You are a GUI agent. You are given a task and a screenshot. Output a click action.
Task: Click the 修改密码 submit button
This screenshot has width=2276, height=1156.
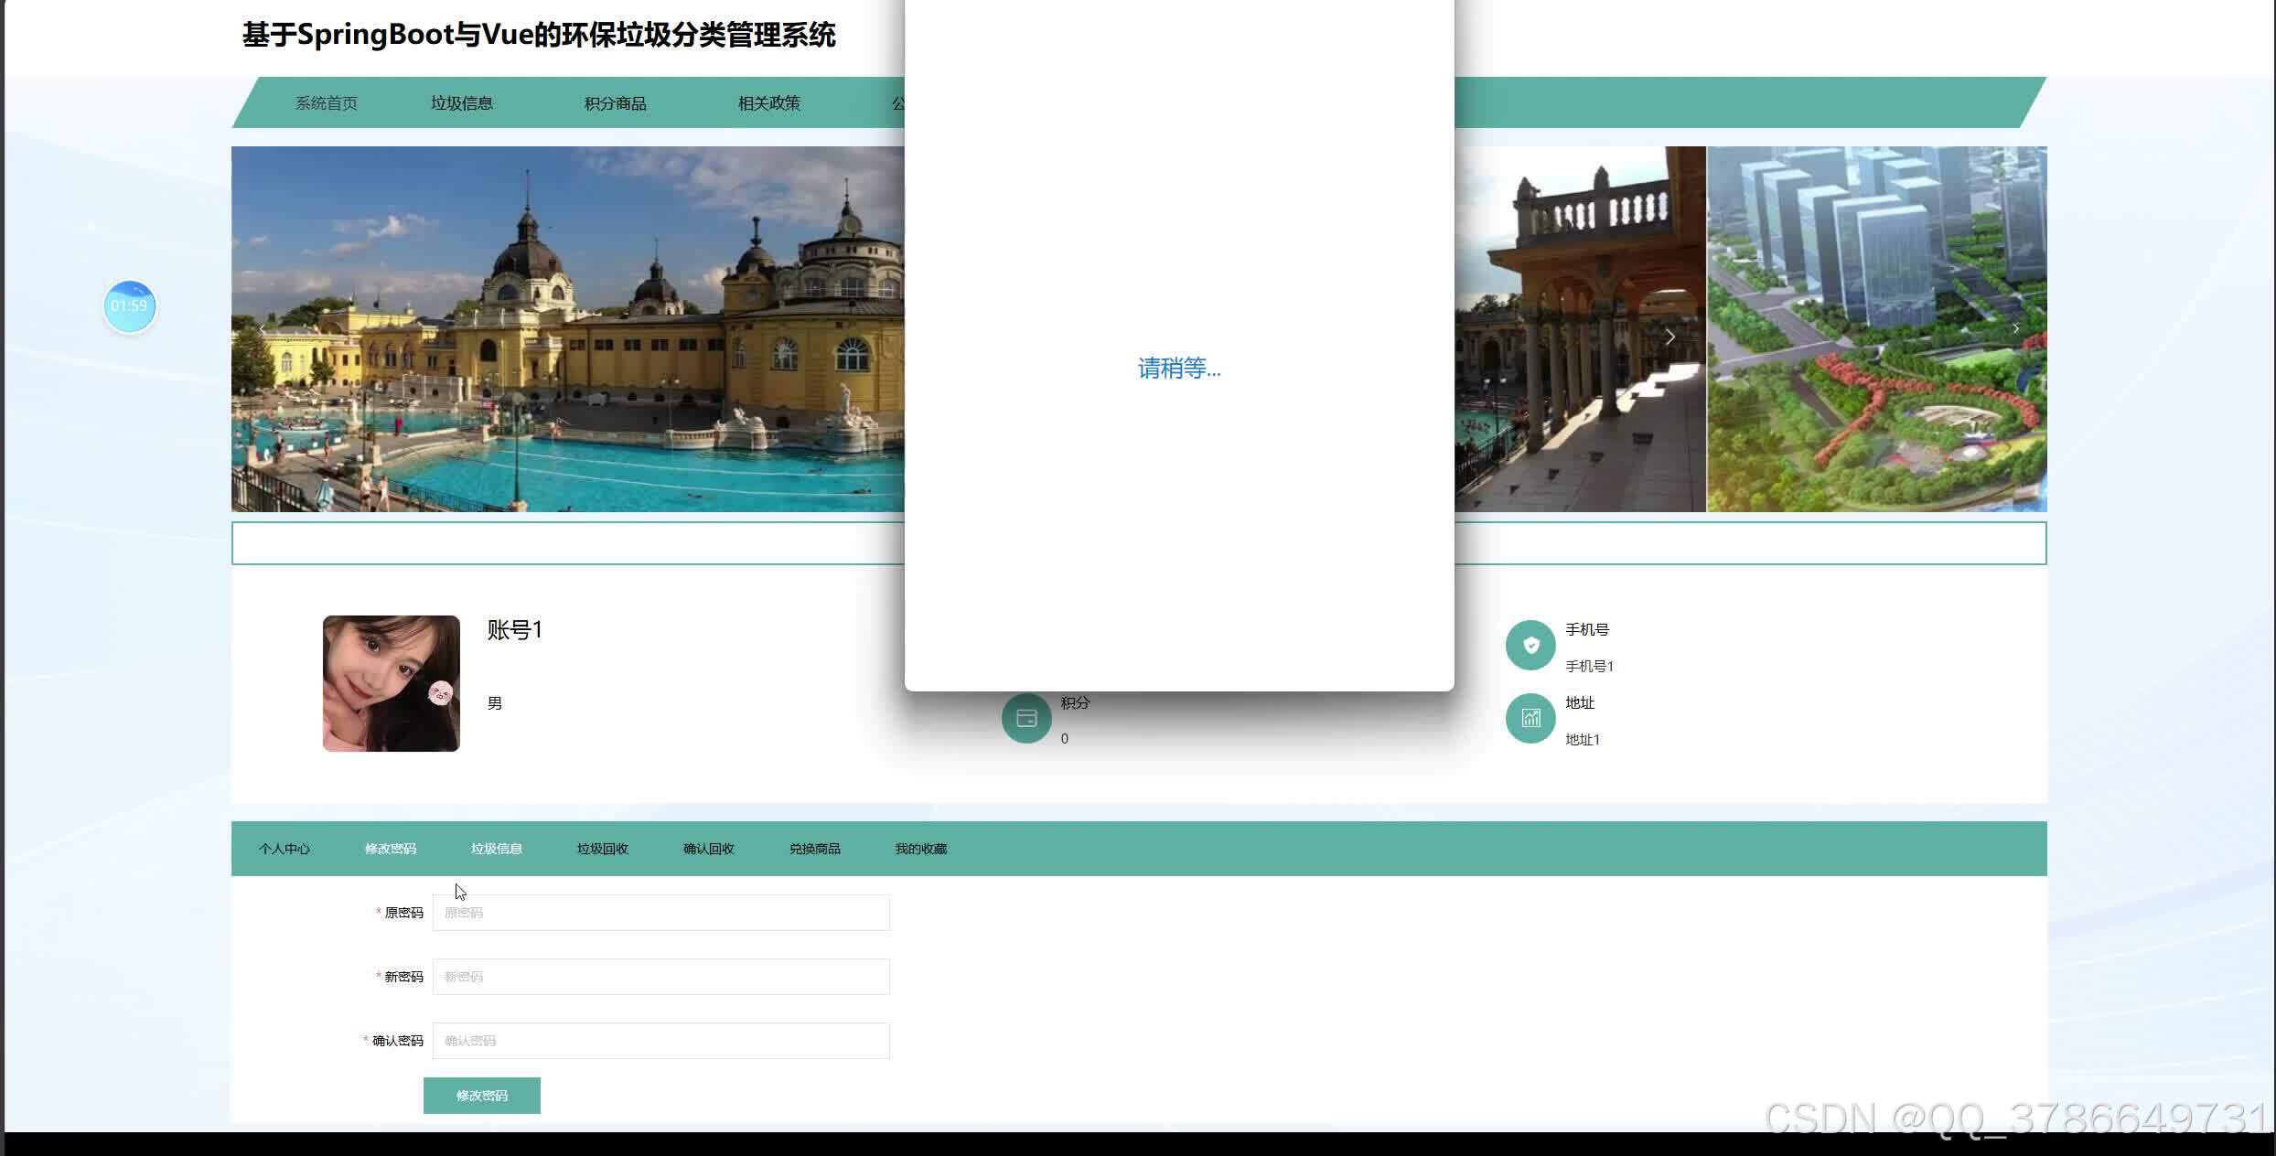[x=482, y=1096]
